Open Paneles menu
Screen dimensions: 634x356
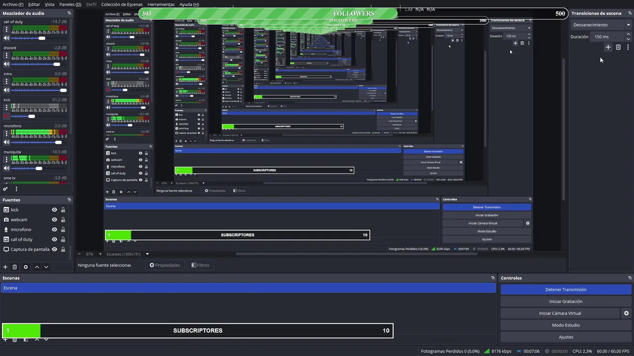click(70, 4)
